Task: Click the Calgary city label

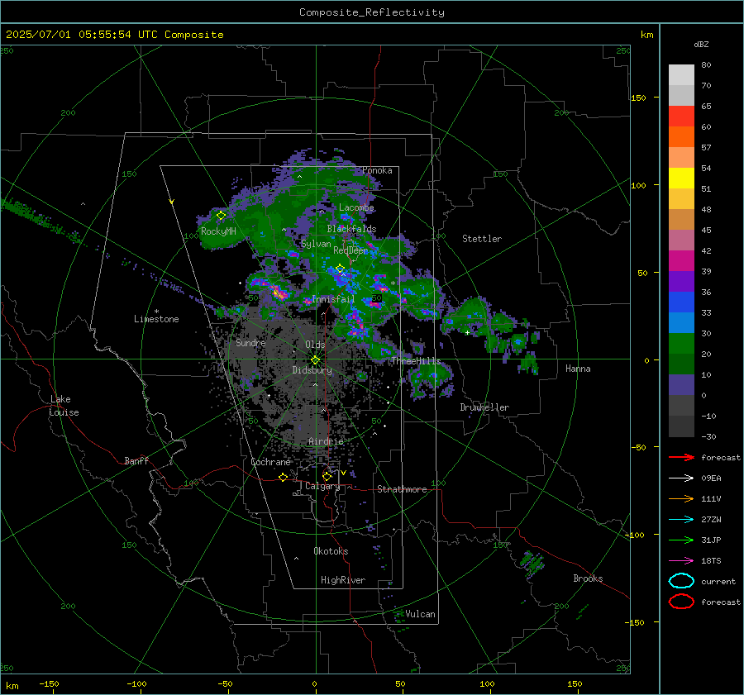Action: pos(322,486)
